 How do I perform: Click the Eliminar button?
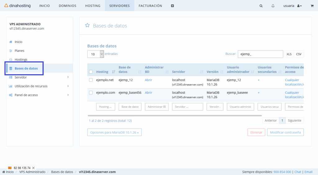tap(256, 132)
